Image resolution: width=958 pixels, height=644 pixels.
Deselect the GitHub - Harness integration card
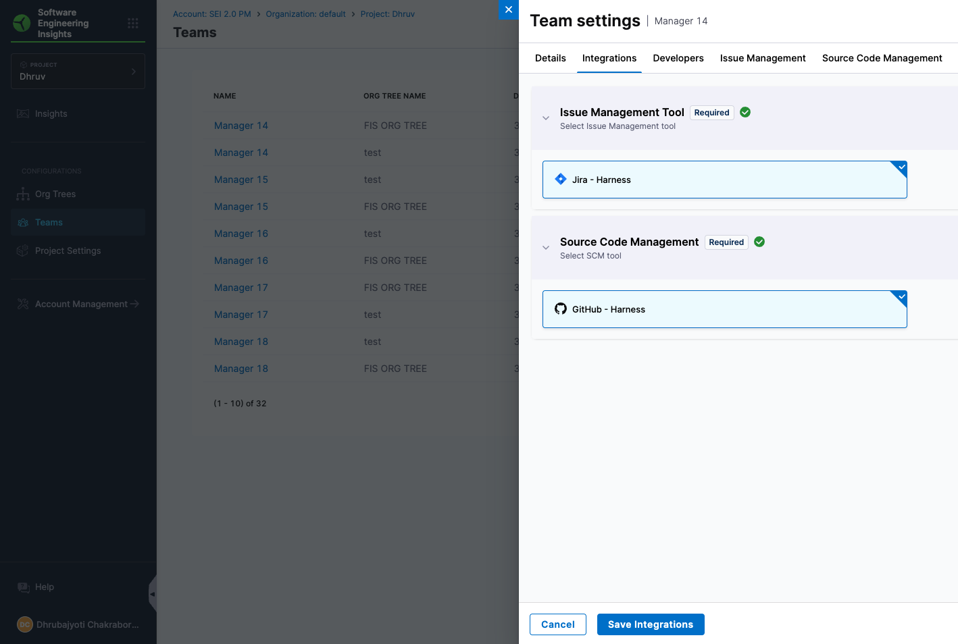tap(724, 309)
